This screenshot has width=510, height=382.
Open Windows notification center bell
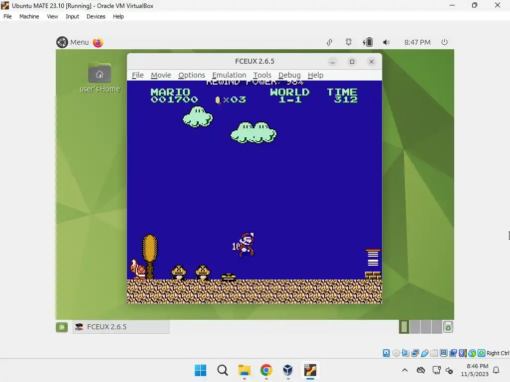pyautogui.click(x=497, y=370)
